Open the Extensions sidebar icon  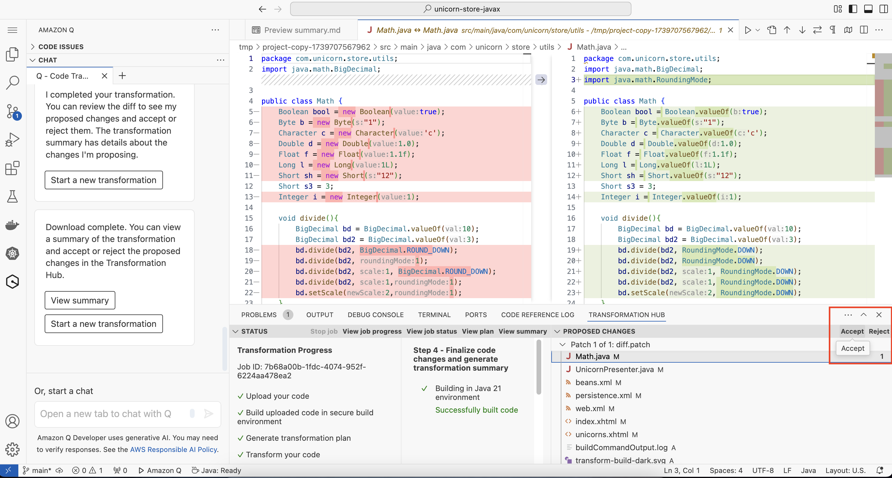[x=12, y=168]
